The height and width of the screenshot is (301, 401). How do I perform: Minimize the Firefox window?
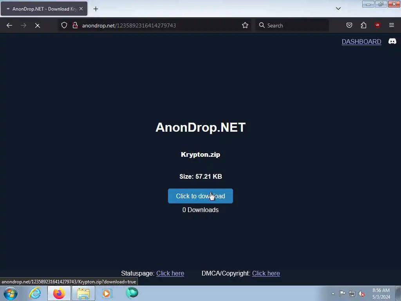368,4
